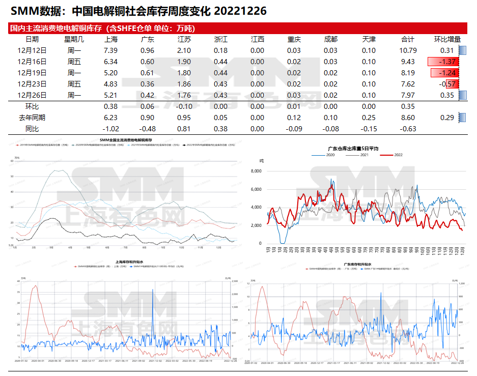Click Shanghai value 4.83 for 12月23日
This screenshot has width=477, height=376.
point(111,84)
